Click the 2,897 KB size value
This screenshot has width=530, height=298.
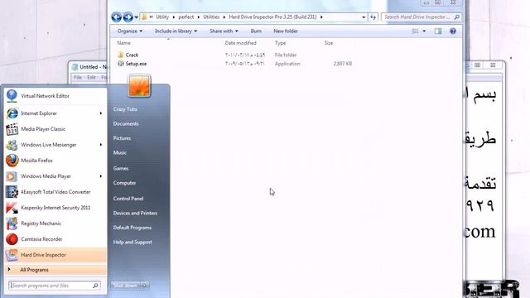343,64
